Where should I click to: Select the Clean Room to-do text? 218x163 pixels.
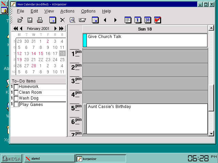(x=30, y=92)
